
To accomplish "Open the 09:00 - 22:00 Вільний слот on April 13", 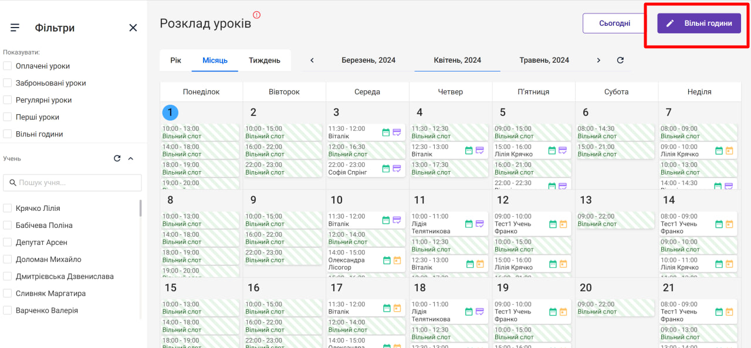I will click(x=615, y=220).
